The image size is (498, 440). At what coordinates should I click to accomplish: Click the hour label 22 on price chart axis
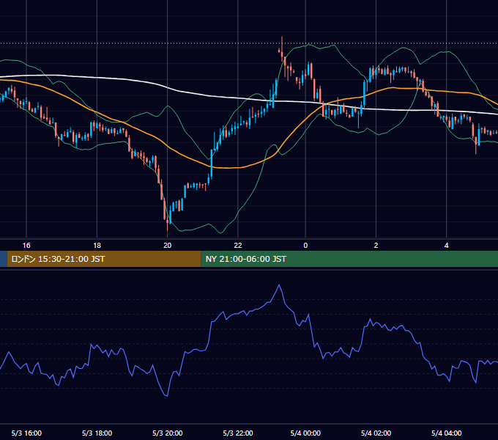point(238,245)
